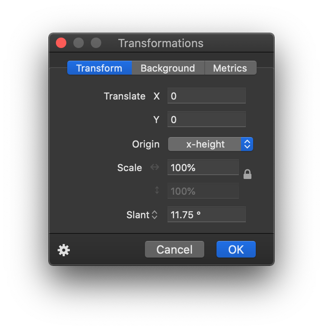Viewport: 323px width, 330px height.
Task: Open the Slant type chevron selector
Action: coord(154,215)
